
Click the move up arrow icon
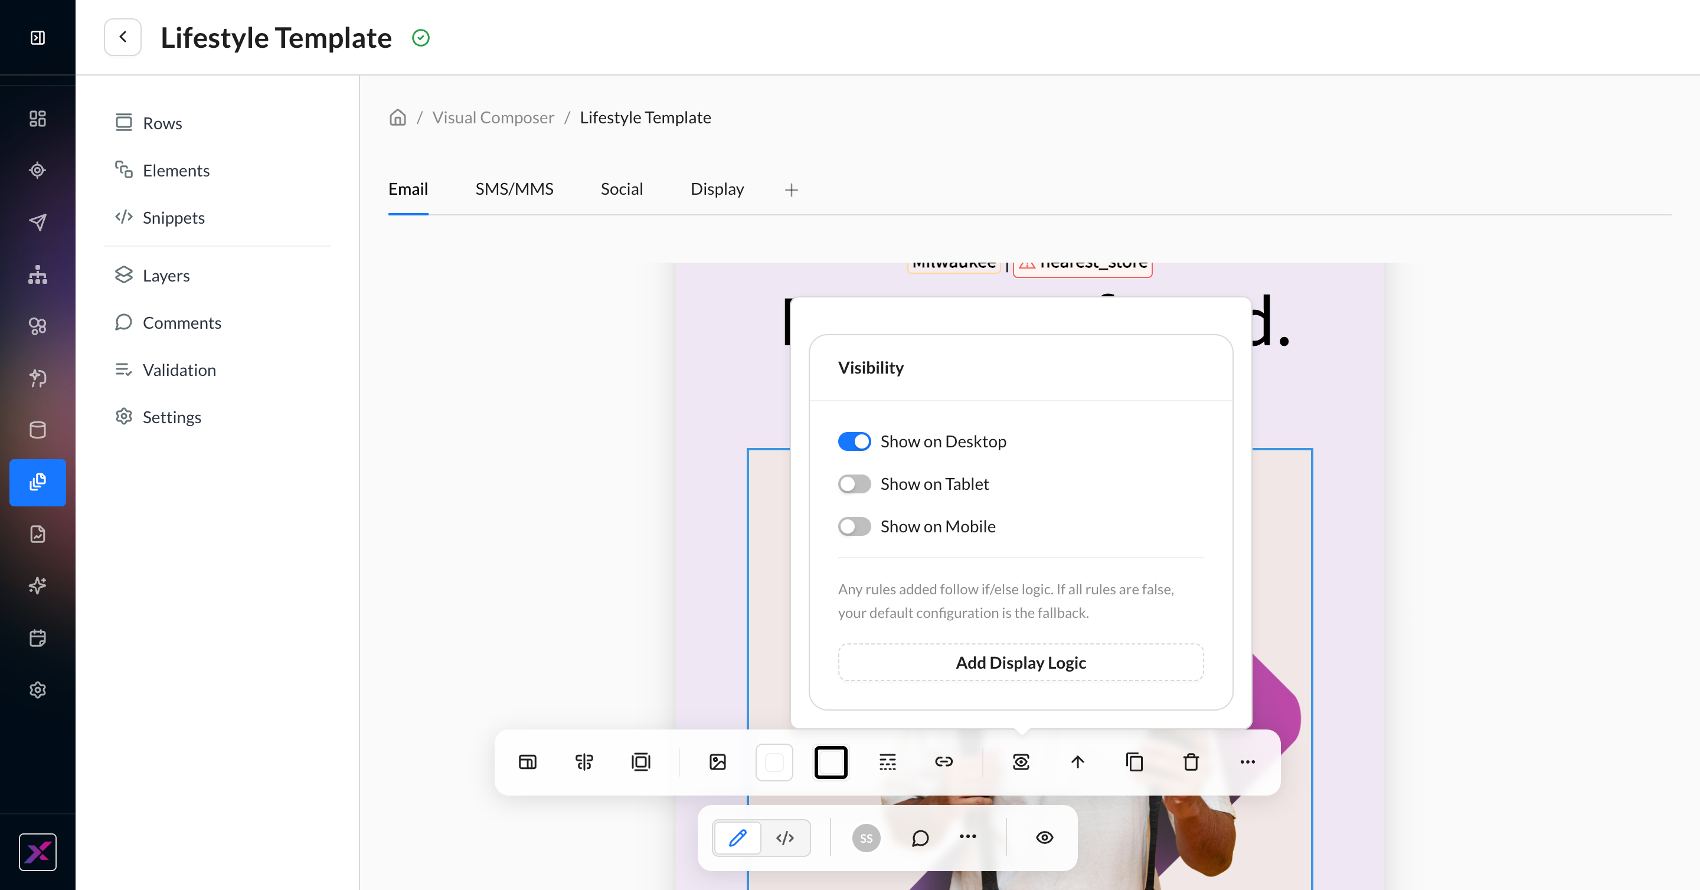[1078, 762]
